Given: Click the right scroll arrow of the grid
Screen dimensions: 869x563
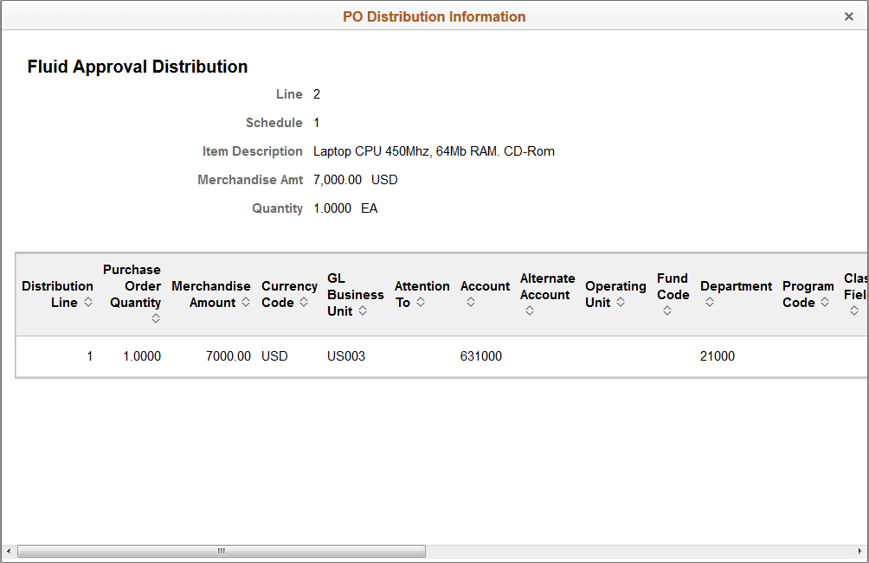Looking at the screenshot, I should pyautogui.click(x=862, y=550).
